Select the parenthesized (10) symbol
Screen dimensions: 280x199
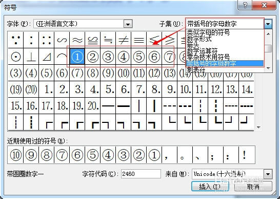[124, 73]
